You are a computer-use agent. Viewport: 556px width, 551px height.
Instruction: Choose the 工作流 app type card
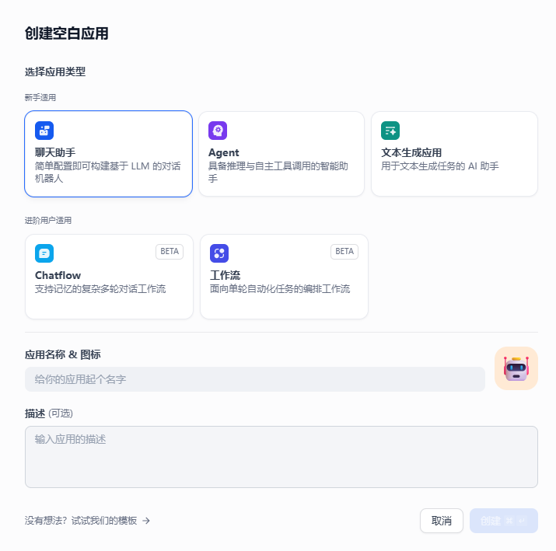click(284, 277)
